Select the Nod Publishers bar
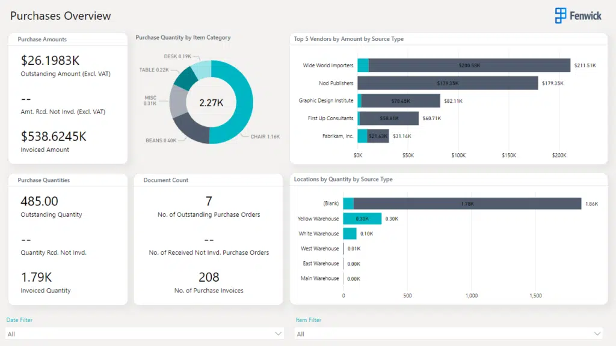Viewport: 616px width, 346px height. point(447,83)
